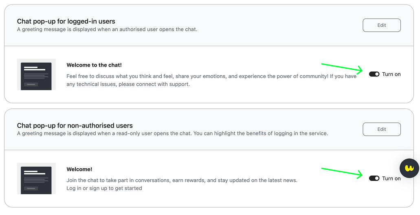Click the read-only user greeting description text

[172, 133]
